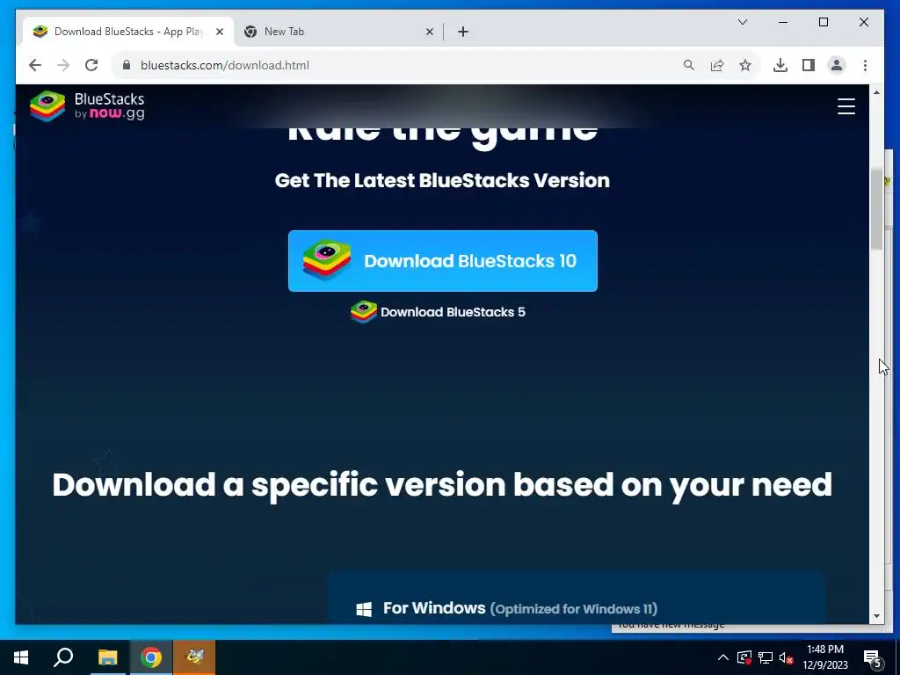Click Get The Latest BlueStacks Version text
The image size is (900, 675).
coord(442,180)
